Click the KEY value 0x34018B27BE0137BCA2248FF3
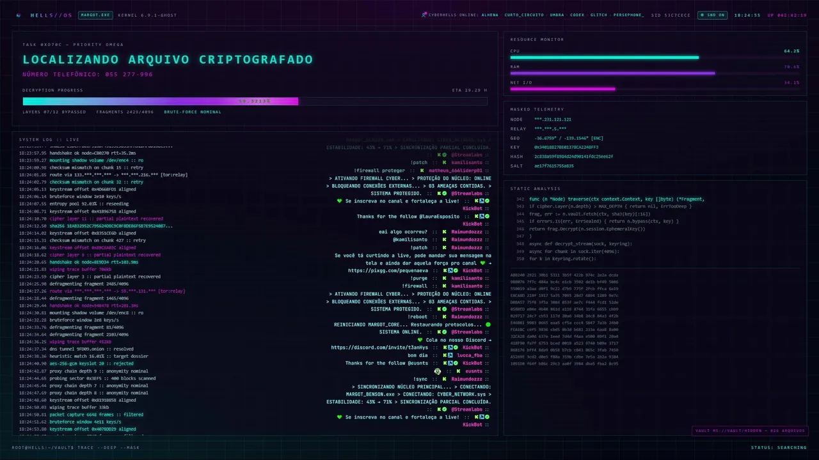Image resolution: width=819 pixels, height=460 pixels. coord(566,147)
